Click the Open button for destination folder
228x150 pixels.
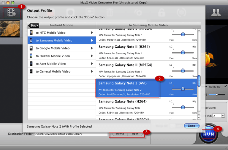click(135, 134)
